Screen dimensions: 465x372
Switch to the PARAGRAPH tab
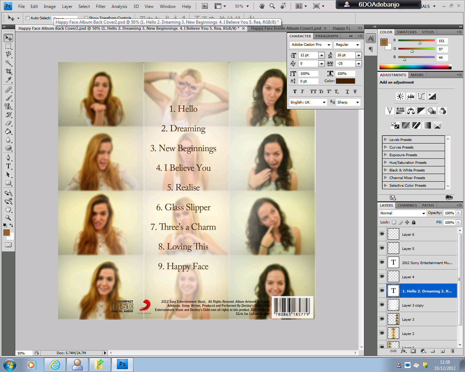[x=327, y=36]
